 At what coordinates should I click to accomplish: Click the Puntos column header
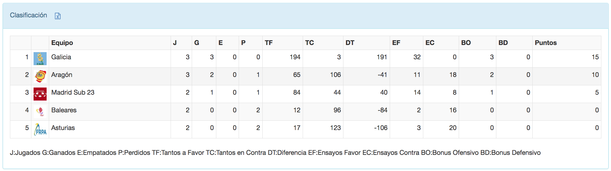coord(545,43)
